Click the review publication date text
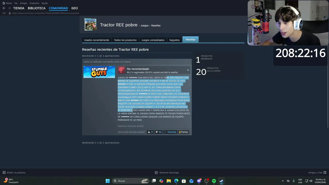 (x=131, y=126)
